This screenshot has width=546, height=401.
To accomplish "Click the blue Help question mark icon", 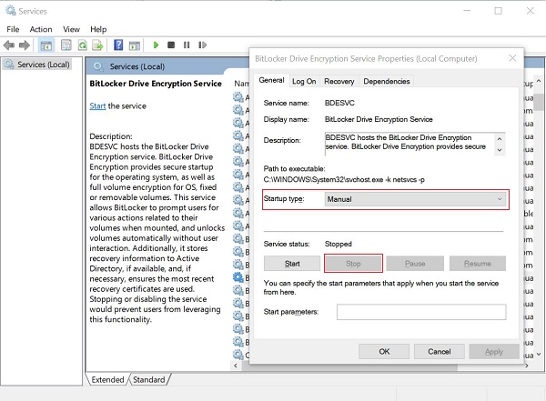I will click(118, 45).
